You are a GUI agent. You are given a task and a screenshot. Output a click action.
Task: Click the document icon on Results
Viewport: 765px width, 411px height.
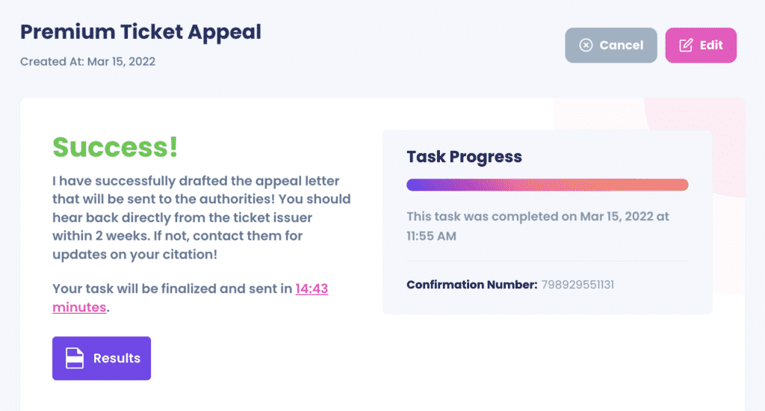click(74, 359)
